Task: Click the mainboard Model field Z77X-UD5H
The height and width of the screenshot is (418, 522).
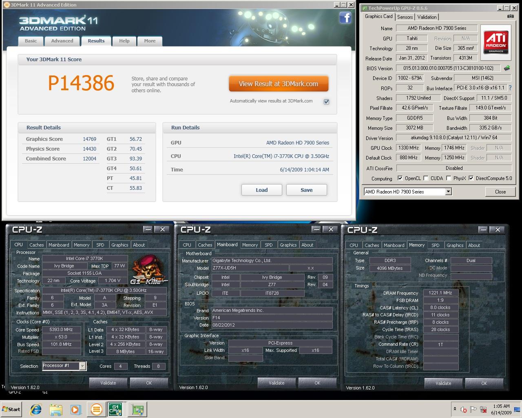Action: (250, 268)
